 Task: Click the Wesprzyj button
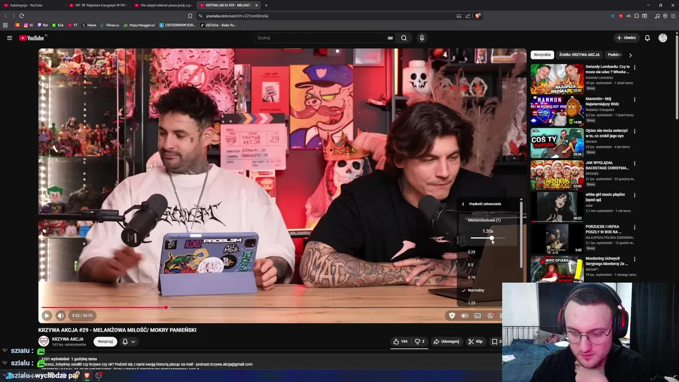[105, 342]
